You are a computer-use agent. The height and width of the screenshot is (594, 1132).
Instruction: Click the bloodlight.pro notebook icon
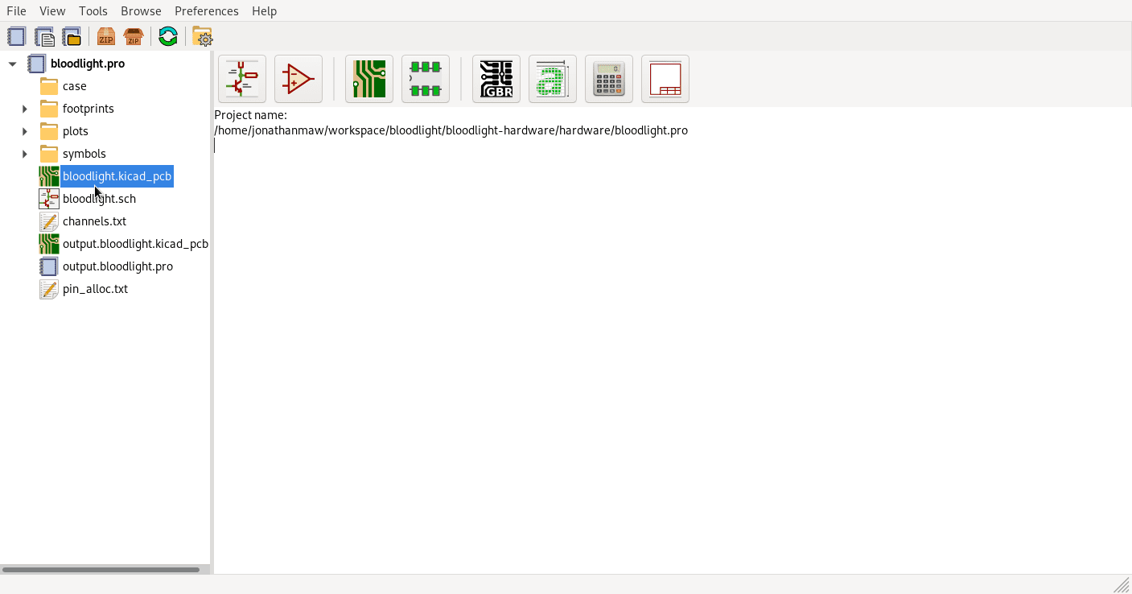(x=37, y=64)
